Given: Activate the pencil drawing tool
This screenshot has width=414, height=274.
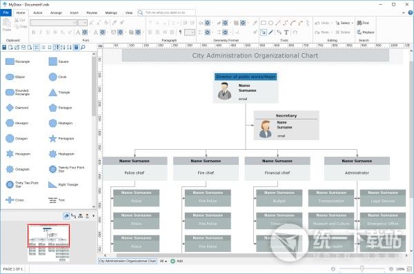Looking at the screenshot, I should pos(271,32).
